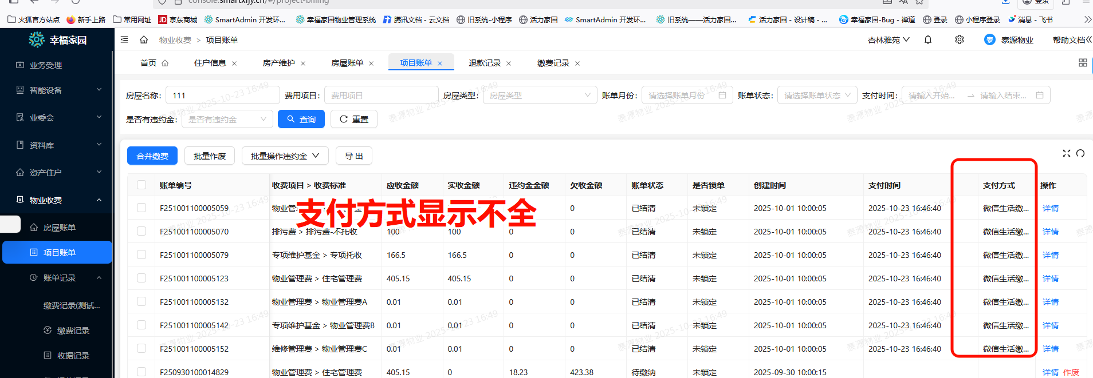Click the 幸福家园 logo icon
Image resolution: width=1093 pixels, height=378 pixels.
[x=37, y=39]
